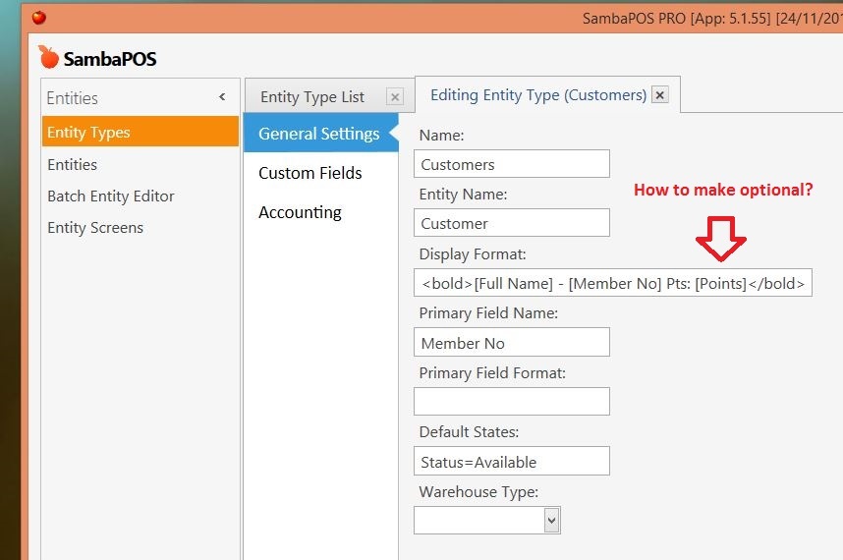The image size is (843, 560).
Task: Collapse the Entities side panel arrow
Action: coord(222,96)
